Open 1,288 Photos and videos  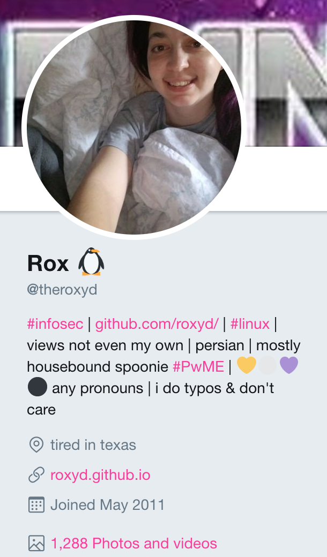(x=133, y=543)
